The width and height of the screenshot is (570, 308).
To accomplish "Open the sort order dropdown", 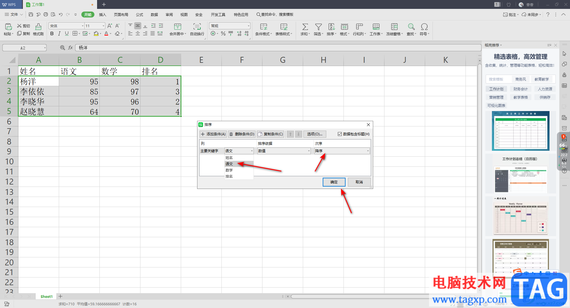I will [368, 151].
